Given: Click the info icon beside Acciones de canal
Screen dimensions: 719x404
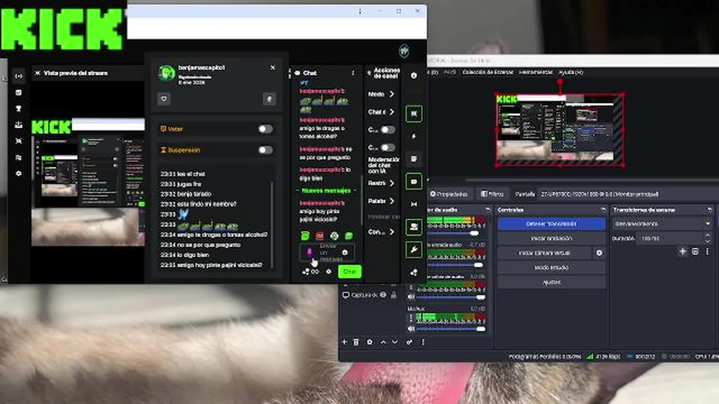Looking at the screenshot, I should (x=414, y=75).
